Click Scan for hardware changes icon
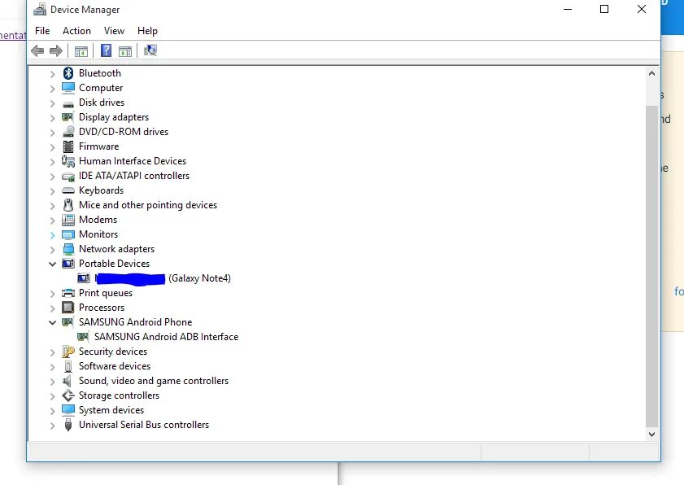 coord(150,50)
